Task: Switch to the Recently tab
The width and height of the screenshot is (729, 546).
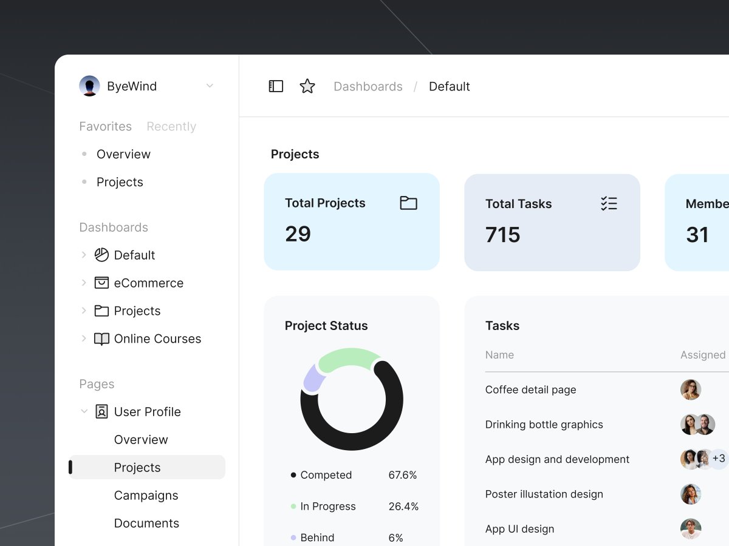Action: click(171, 126)
